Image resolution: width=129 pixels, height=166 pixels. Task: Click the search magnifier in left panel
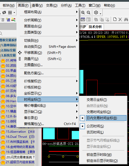coord(1,34)
